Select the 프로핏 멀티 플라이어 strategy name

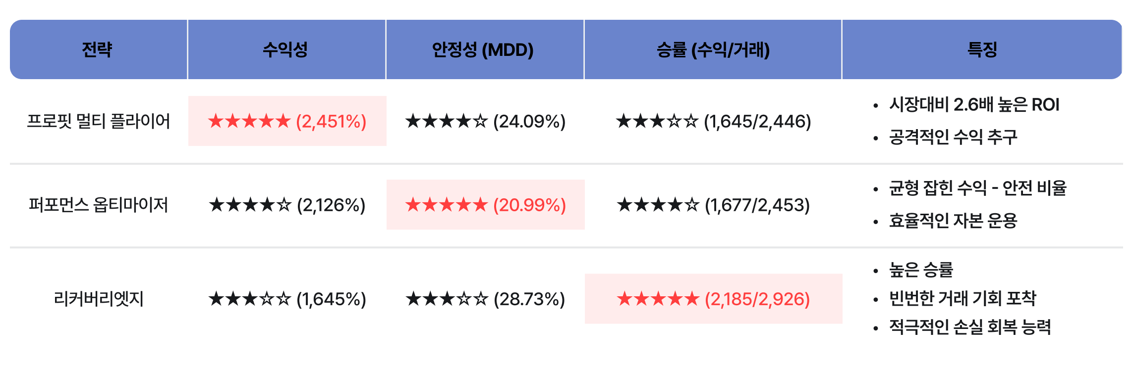tap(98, 121)
